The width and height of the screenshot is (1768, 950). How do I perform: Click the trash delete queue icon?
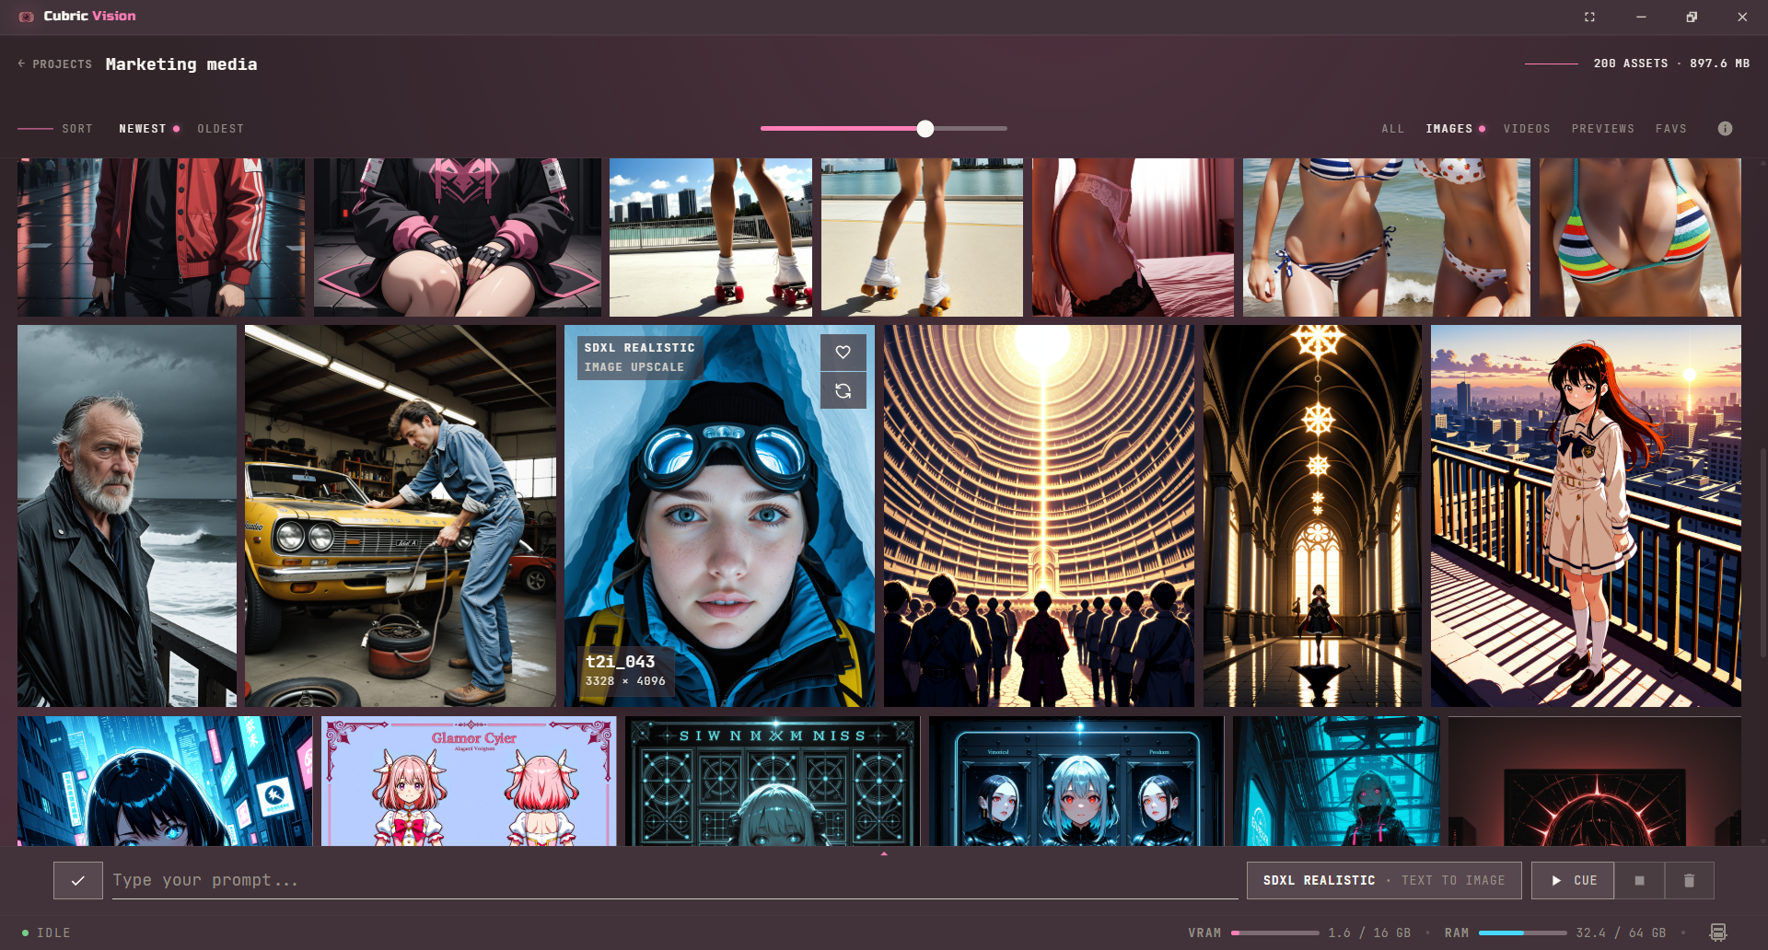coord(1689,881)
